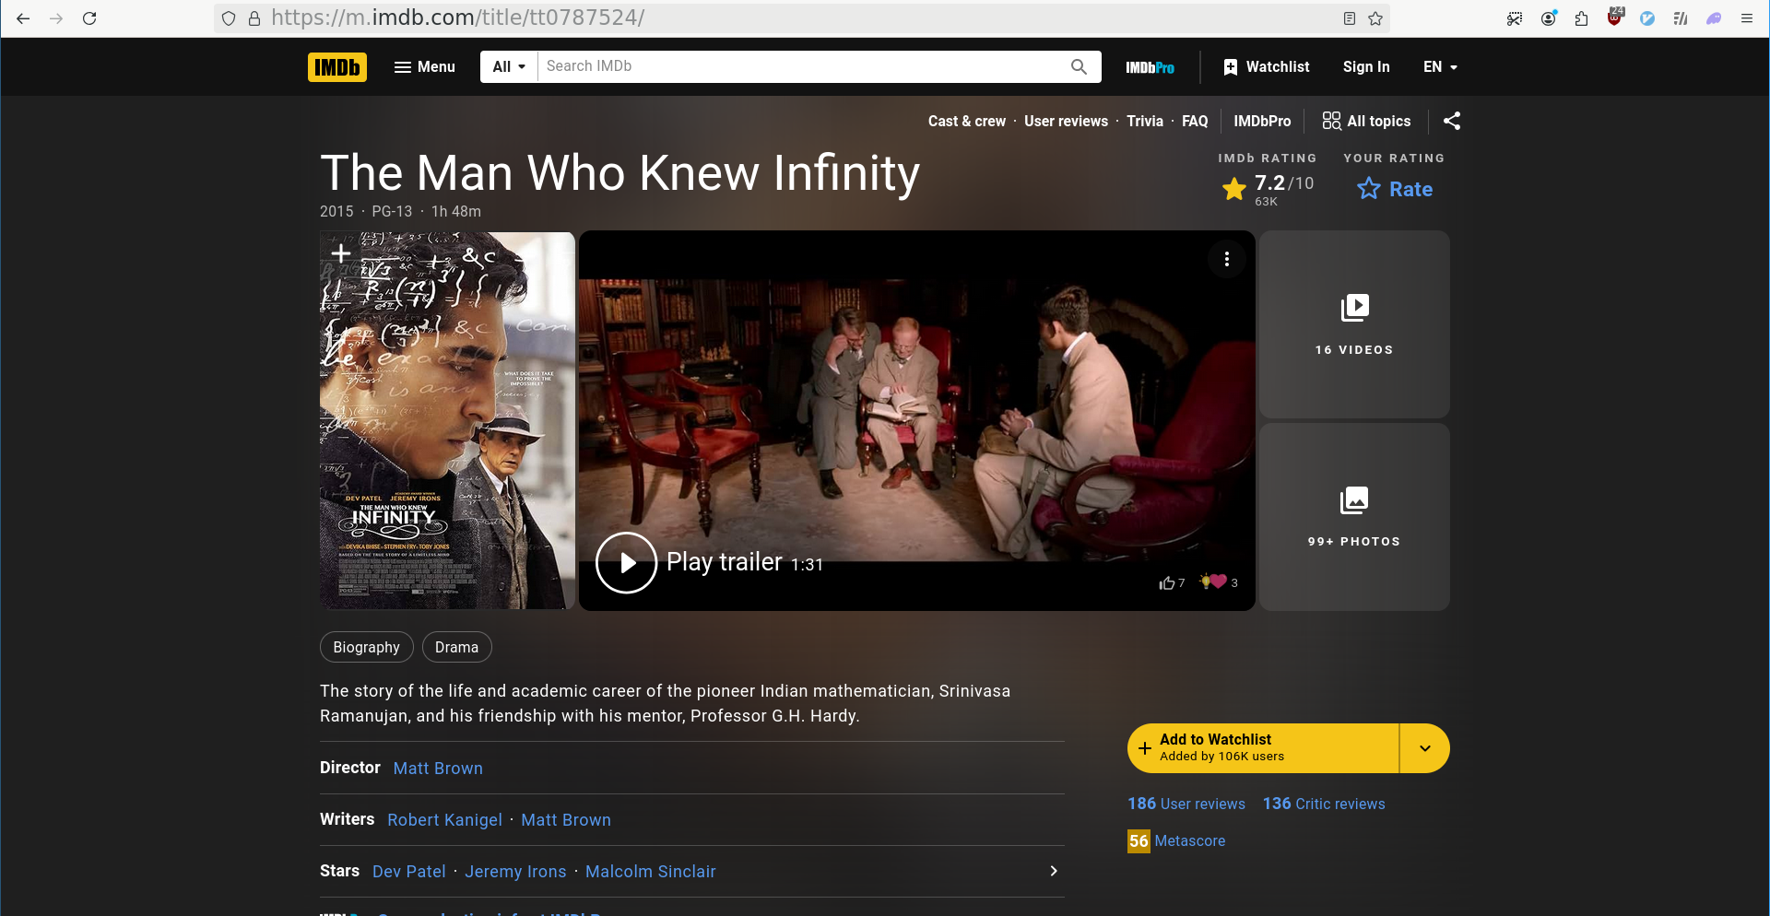Open User reviews in the top links

point(1066,122)
